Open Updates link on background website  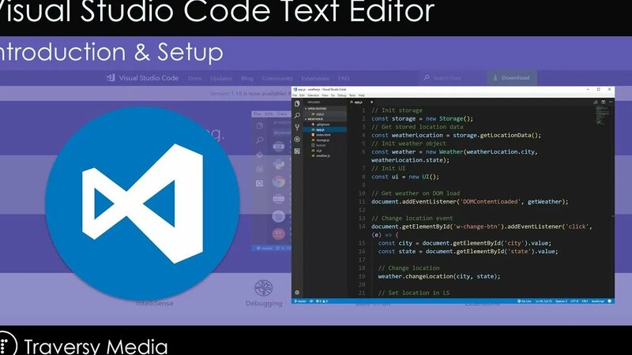tap(221, 78)
